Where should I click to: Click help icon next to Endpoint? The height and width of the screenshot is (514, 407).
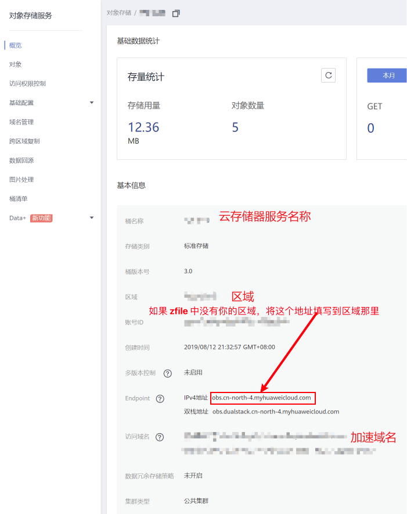click(160, 398)
